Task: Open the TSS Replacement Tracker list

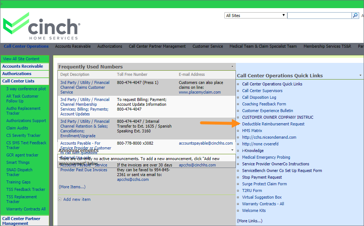Action: [21, 199]
